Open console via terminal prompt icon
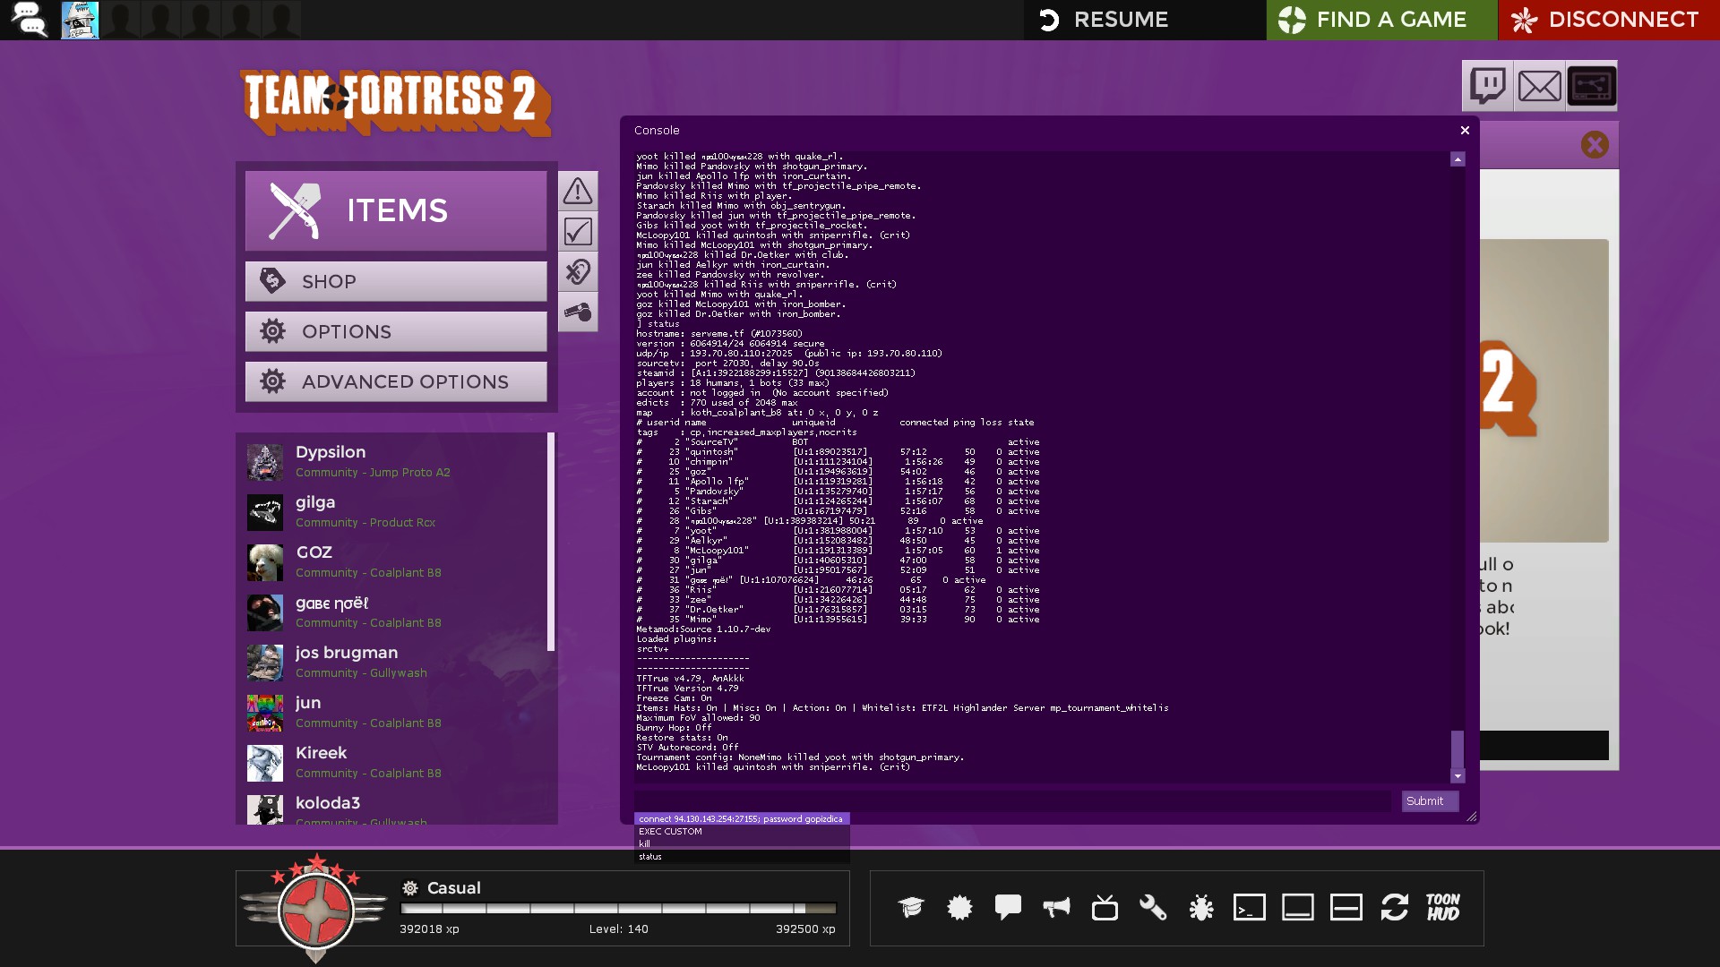This screenshot has height=967, width=1720. [x=1250, y=907]
